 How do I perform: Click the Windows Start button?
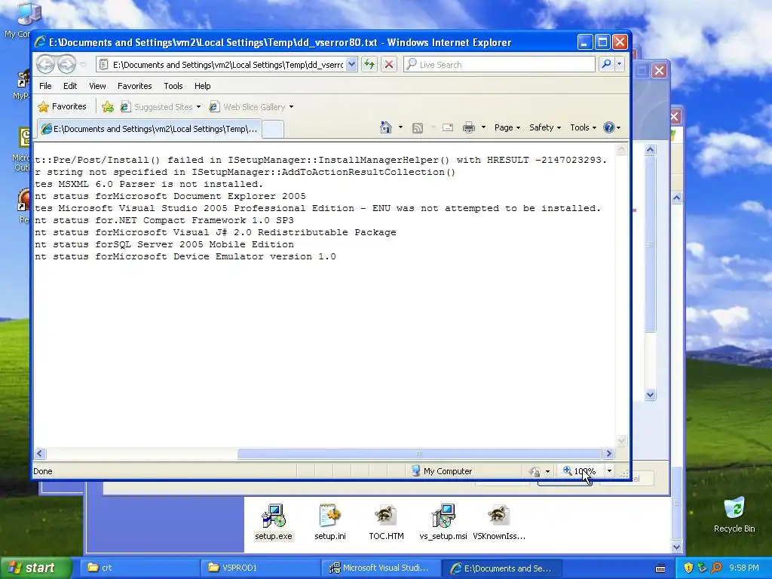pyautogui.click(x=35, y=568)
